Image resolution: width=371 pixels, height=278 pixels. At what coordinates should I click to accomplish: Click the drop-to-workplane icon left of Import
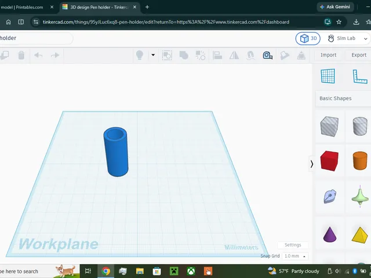coord(301,56)
